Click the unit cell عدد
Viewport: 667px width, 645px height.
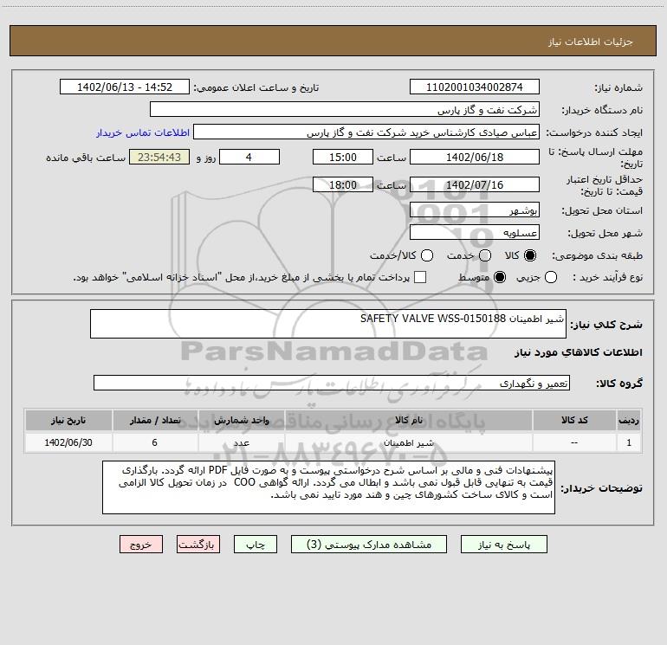[241, 443]
